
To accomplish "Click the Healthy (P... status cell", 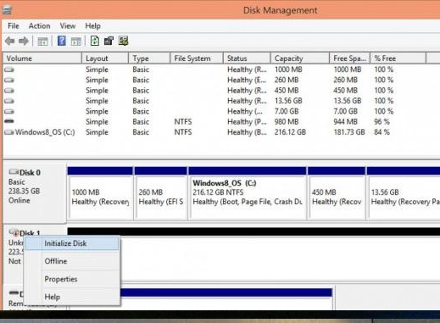I will click(x=247, y=122).
